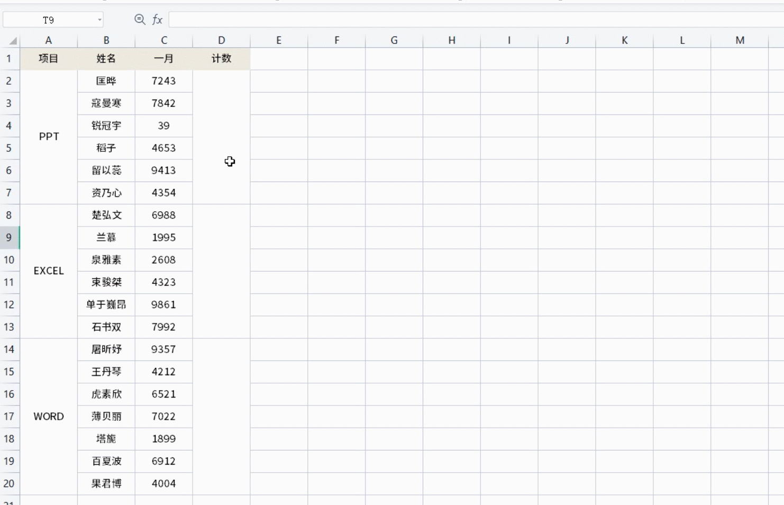Click the value cell 4323

tap(164, 282)
